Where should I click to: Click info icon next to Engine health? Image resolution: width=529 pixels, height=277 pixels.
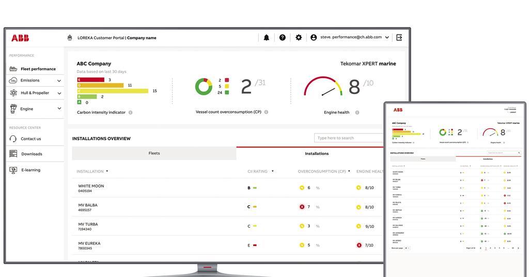(x=357, y=112)
